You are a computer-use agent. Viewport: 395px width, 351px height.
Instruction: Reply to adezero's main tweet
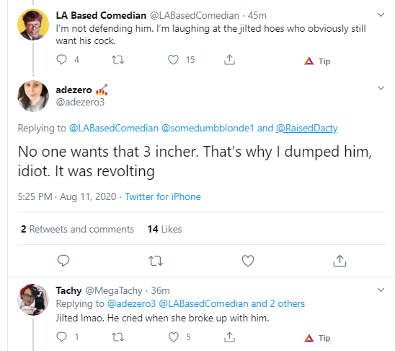point(63,261)
